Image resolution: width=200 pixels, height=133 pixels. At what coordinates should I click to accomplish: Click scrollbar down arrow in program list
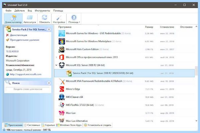(x=196, y=121)
